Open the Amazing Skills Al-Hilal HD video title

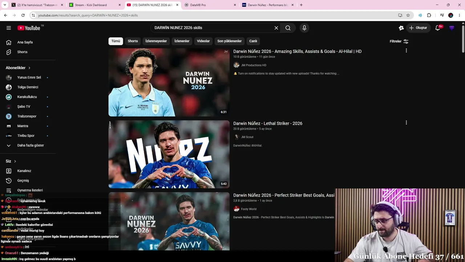tap(297, 51)
